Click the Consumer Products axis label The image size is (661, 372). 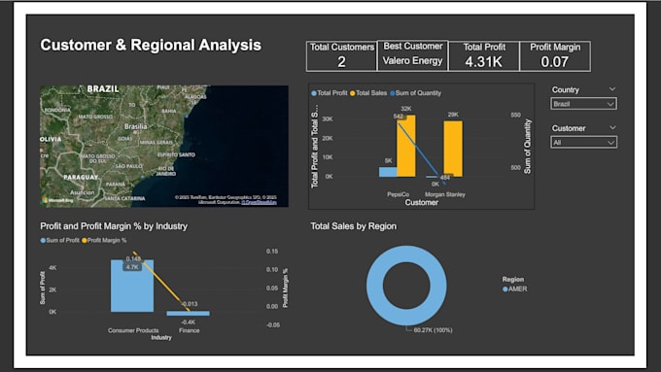click(x=133, y=330)
